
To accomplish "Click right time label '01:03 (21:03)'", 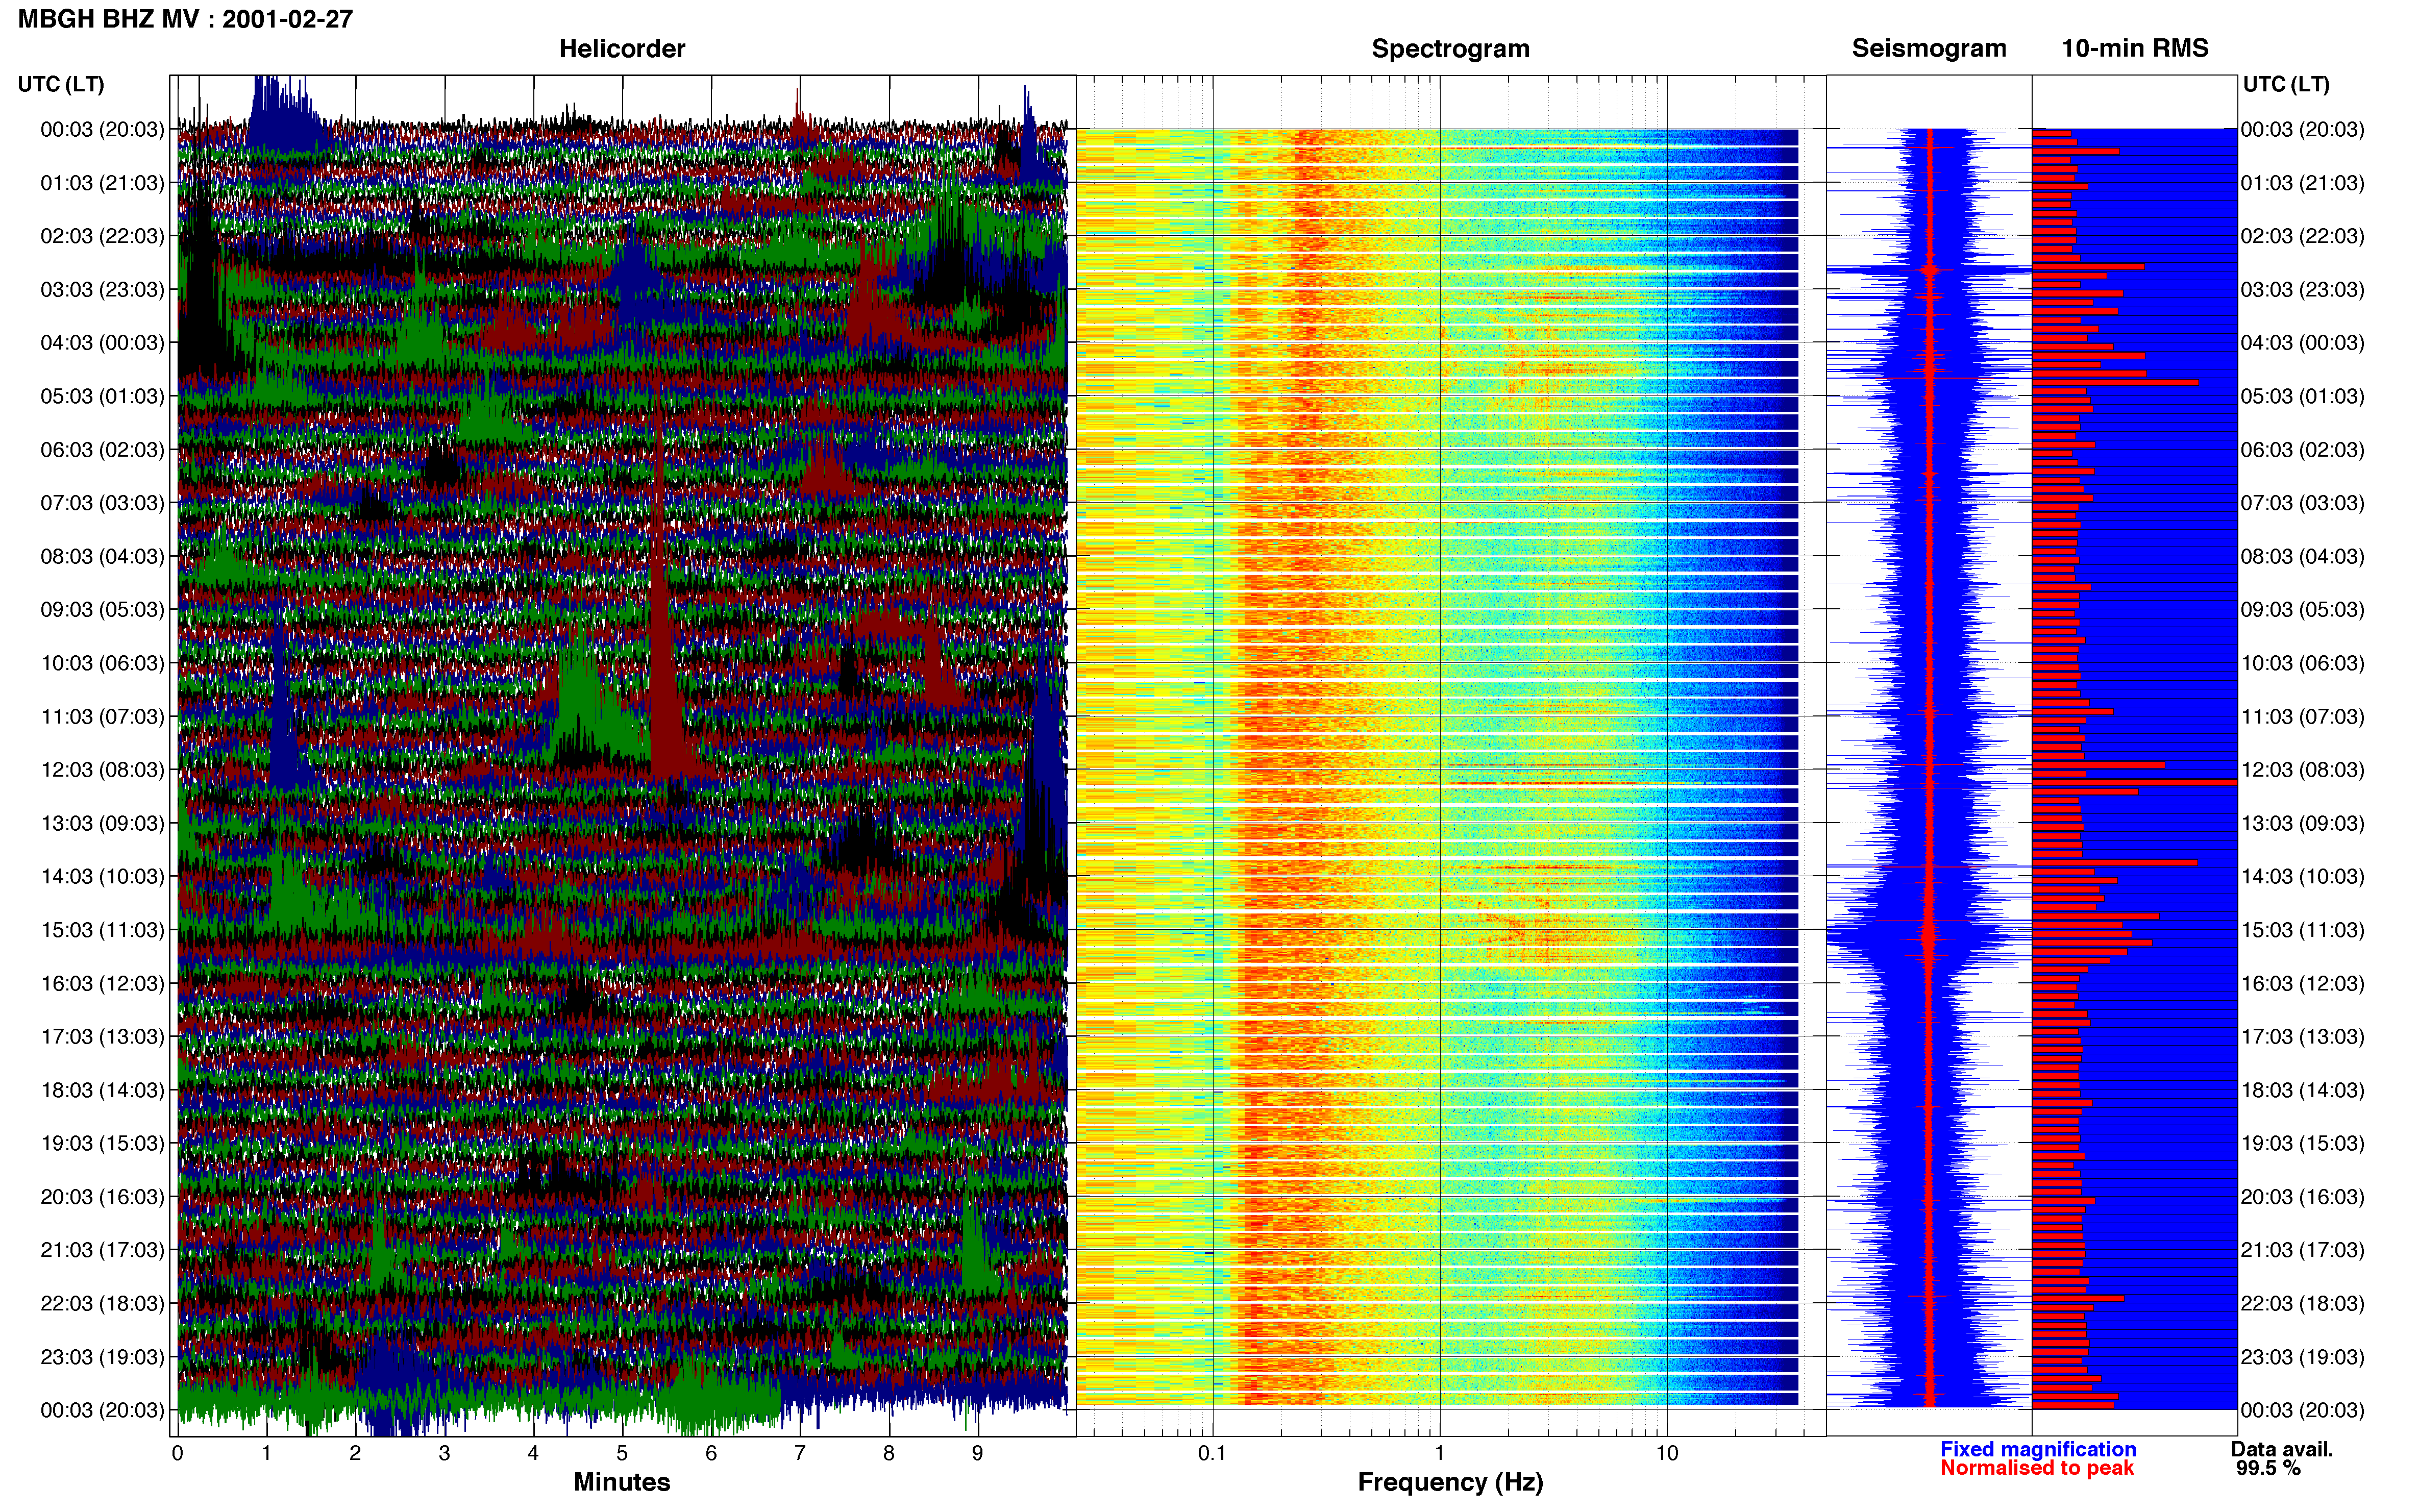I will [2302, 183].
